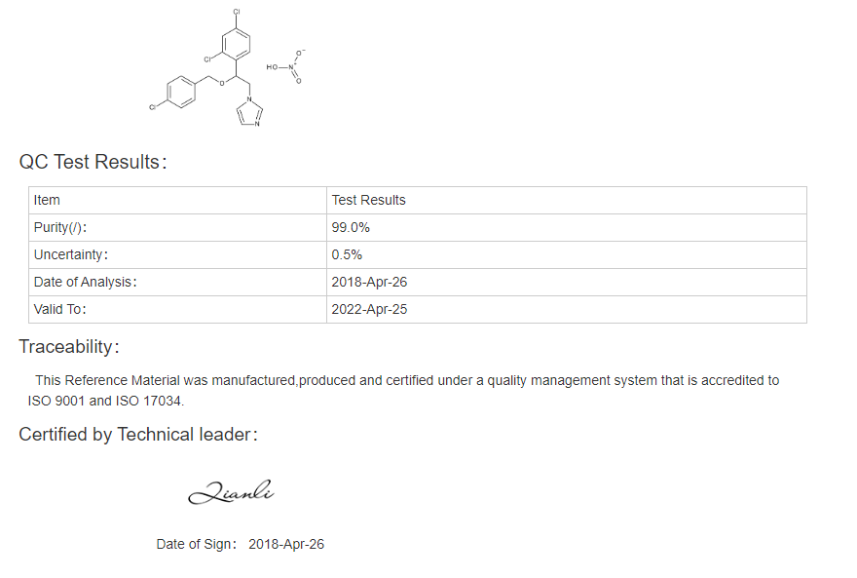
Task: Click the 2018-Apr-26 sign date value
Action: [x=286, y=544]
